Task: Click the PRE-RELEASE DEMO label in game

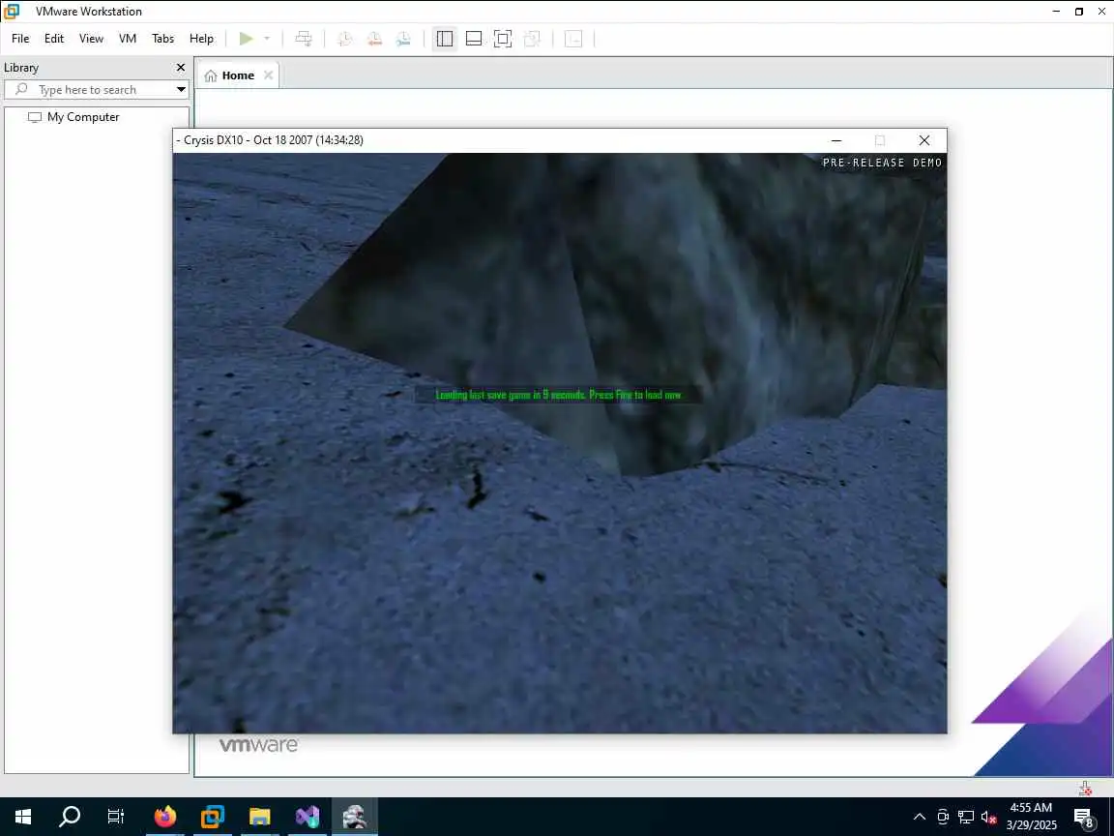Action: tap(882, 163)
